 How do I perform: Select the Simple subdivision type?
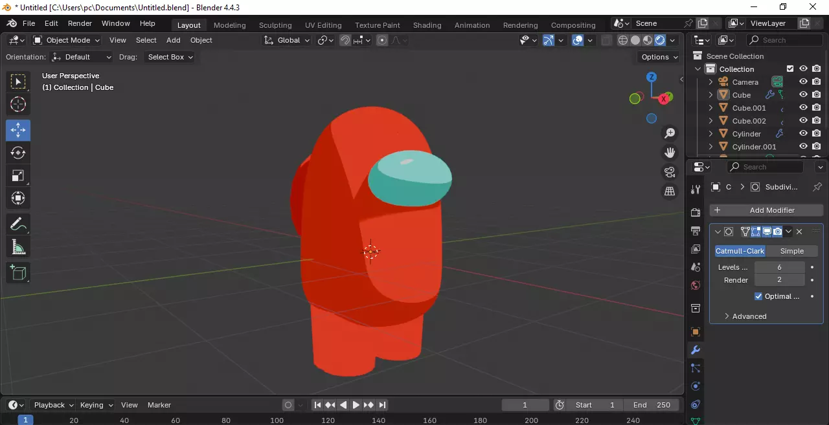pyautogui.click(x=791, y=251)
